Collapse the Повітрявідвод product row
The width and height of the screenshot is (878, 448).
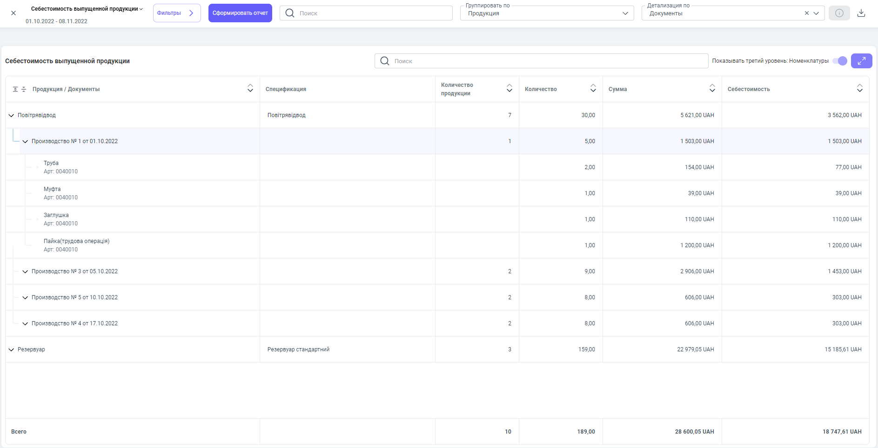11,115
